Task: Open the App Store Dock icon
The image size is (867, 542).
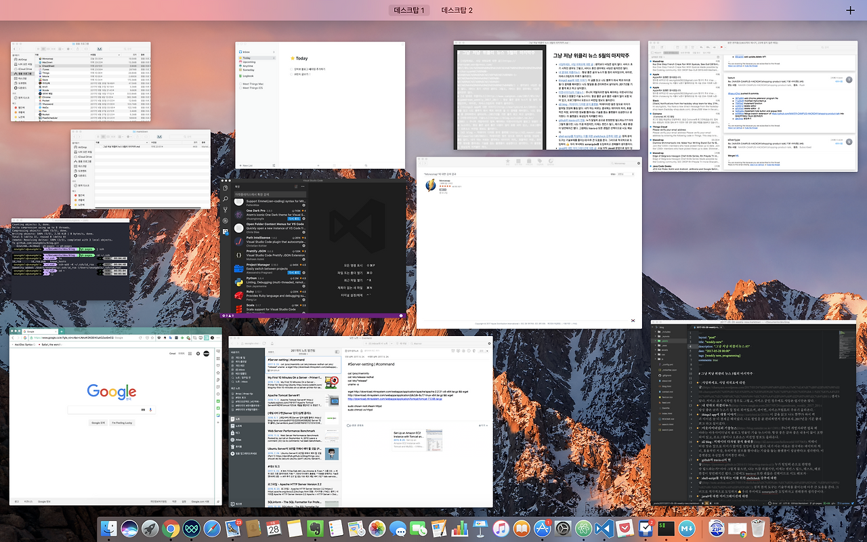Action: click(543, 528)
